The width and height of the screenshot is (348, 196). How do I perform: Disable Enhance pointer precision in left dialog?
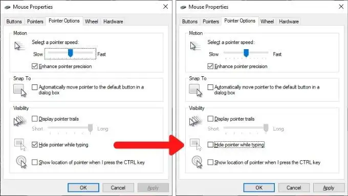[35, 66]
